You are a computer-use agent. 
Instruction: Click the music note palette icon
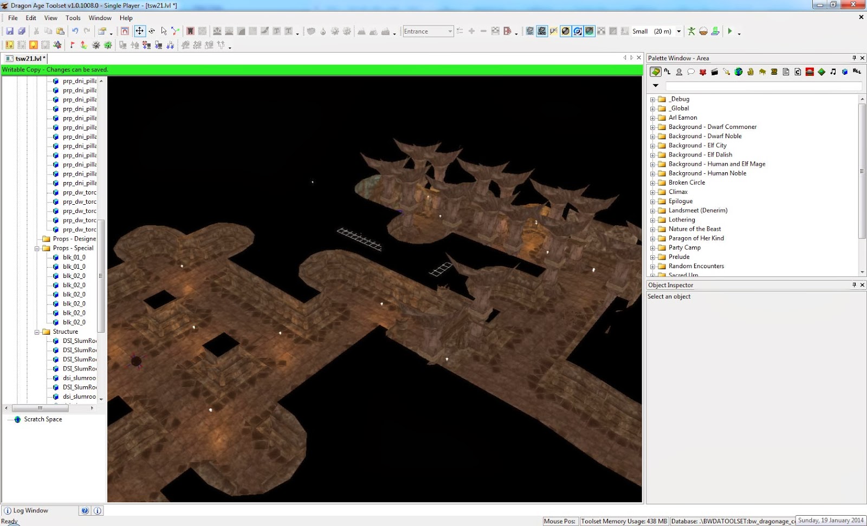coord(833,72)
